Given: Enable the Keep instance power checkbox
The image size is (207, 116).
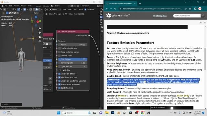Looking at the screenshot, I should click(x=60, y=52).
